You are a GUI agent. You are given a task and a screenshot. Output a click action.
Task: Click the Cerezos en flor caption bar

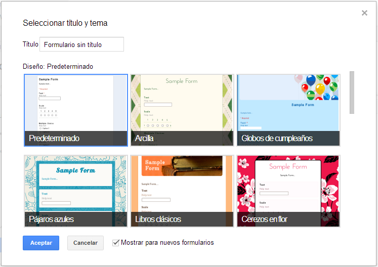[288, 219]
